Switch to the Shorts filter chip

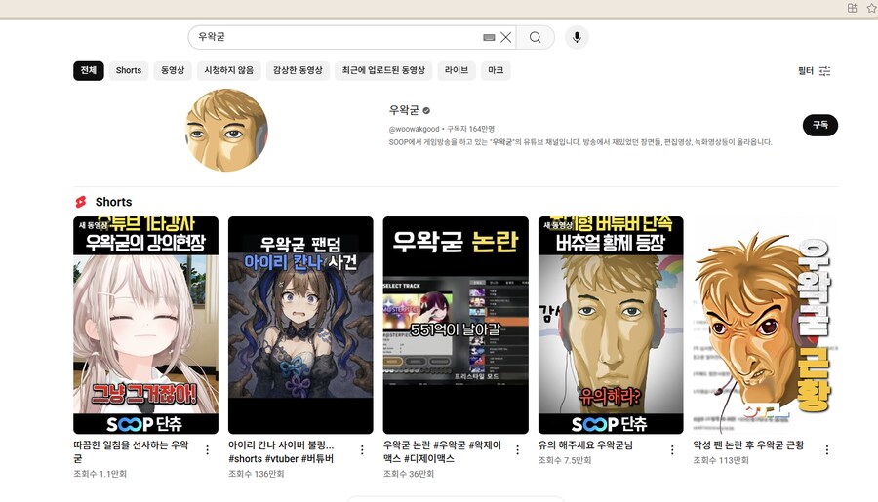(129, 71)
